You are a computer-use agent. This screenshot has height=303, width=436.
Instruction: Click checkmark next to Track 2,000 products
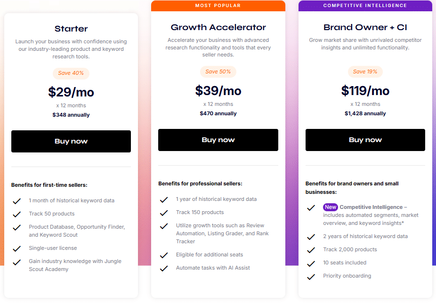(x=311, y=250)
